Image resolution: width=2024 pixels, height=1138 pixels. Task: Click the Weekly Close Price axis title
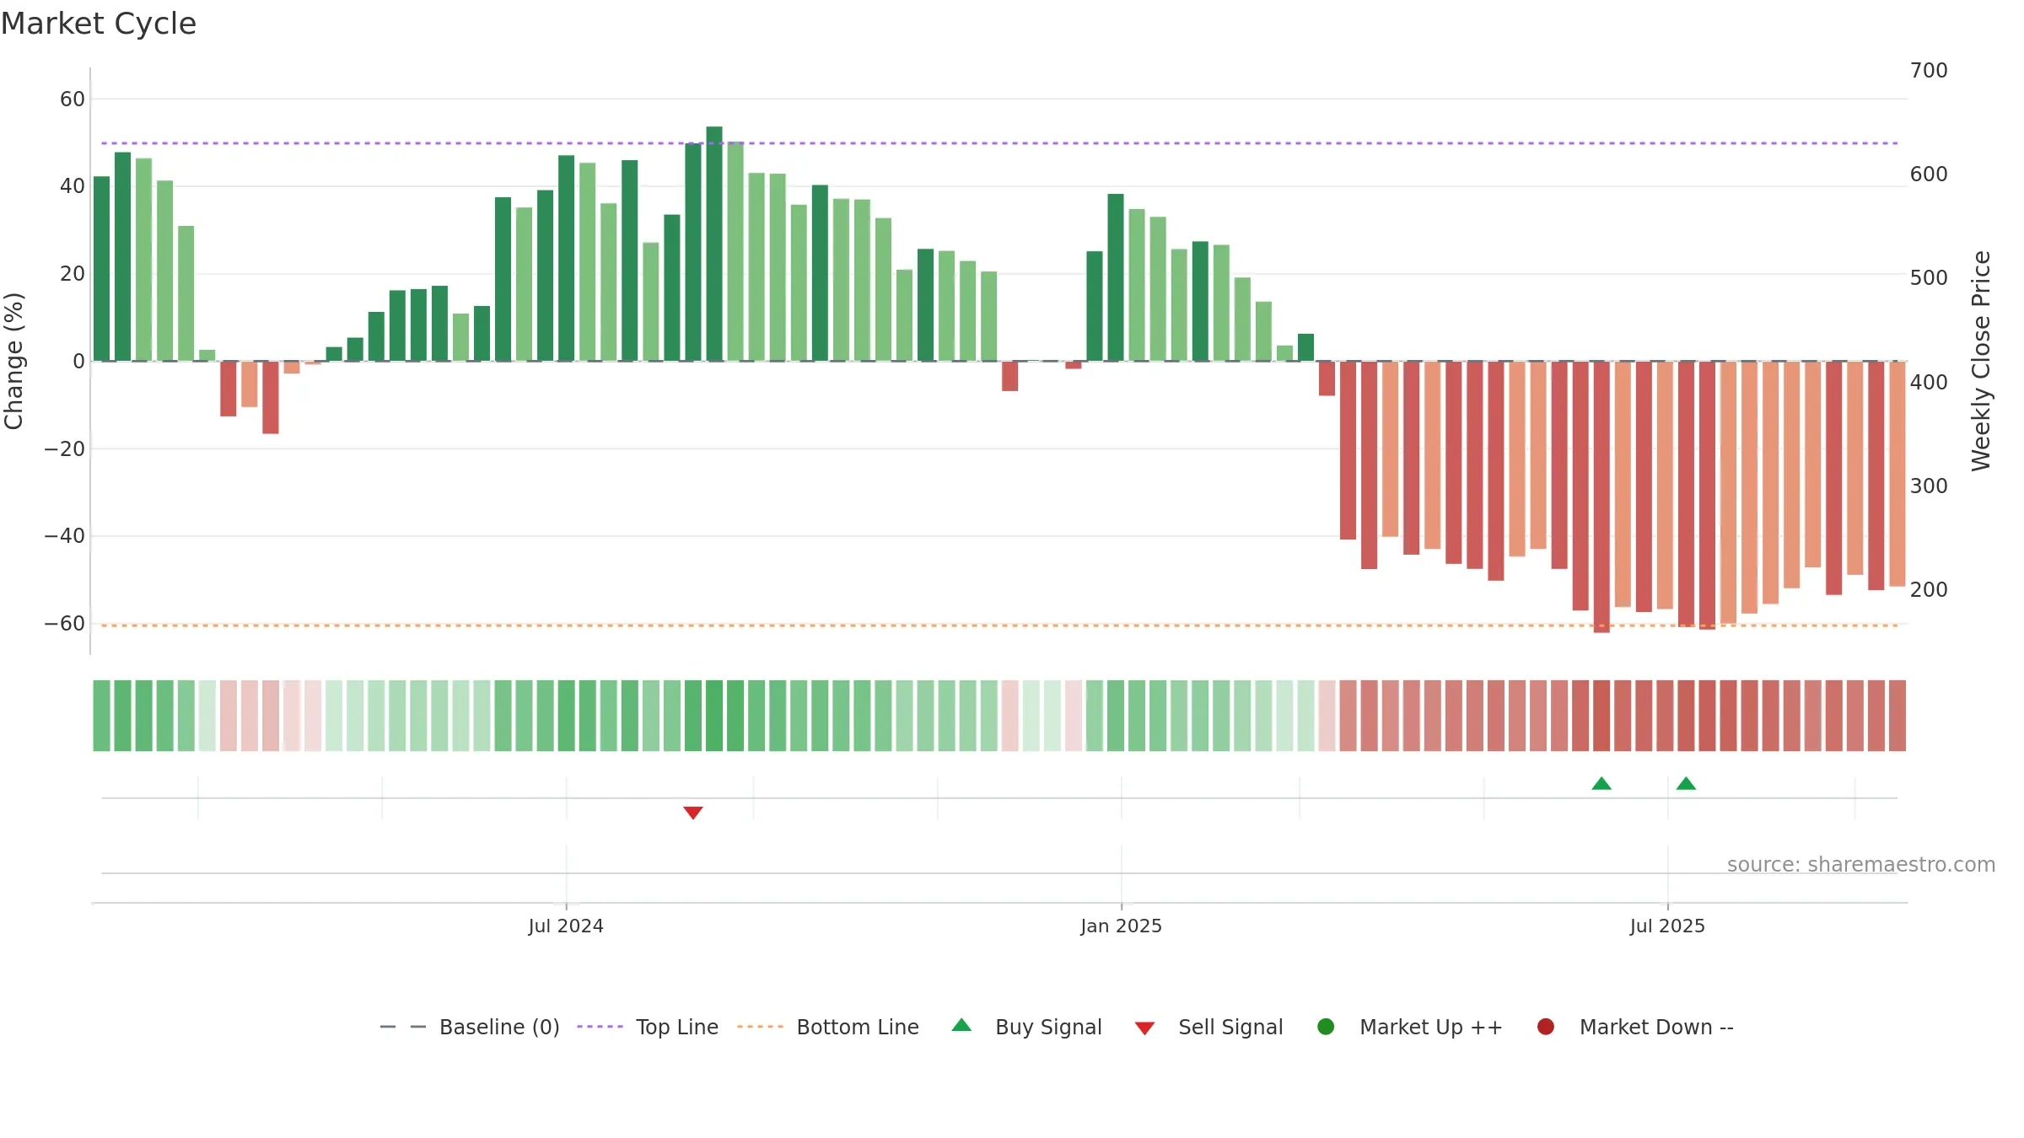click(1980, 361)
